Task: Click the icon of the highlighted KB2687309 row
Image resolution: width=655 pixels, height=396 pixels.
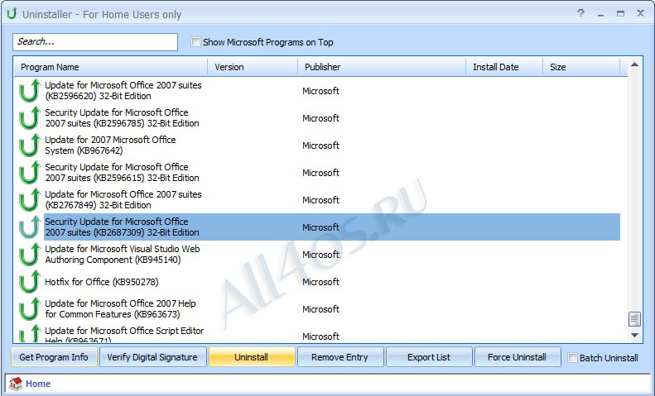Action: point(30,227)
